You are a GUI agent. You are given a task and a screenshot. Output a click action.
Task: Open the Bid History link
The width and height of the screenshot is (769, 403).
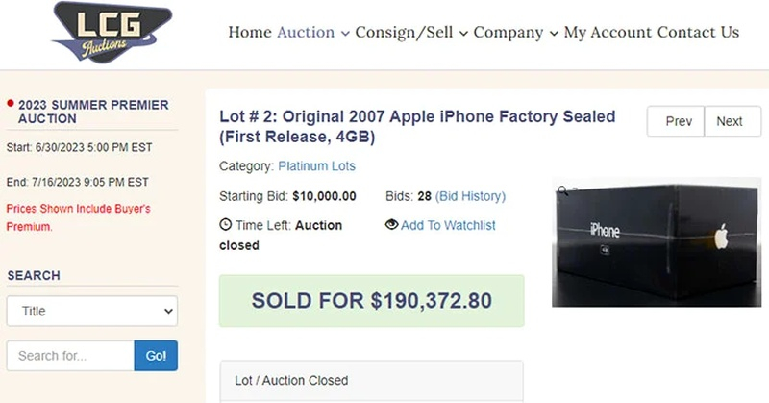470,196
